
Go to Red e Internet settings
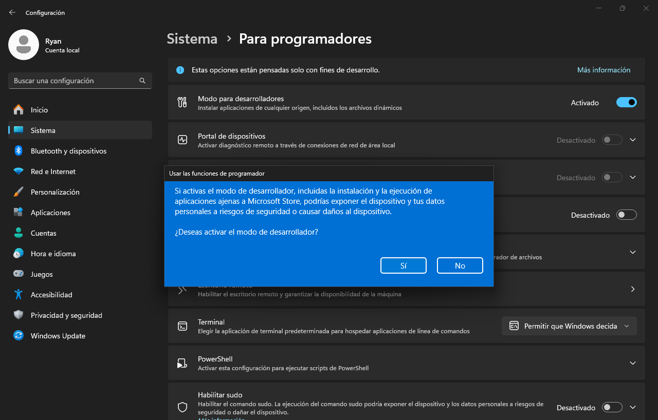pos(80,171)
